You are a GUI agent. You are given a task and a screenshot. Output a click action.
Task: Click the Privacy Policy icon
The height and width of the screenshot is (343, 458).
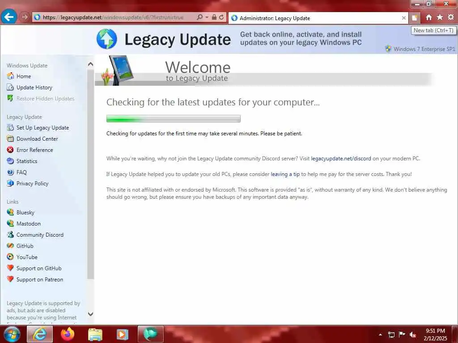point(10,183)
